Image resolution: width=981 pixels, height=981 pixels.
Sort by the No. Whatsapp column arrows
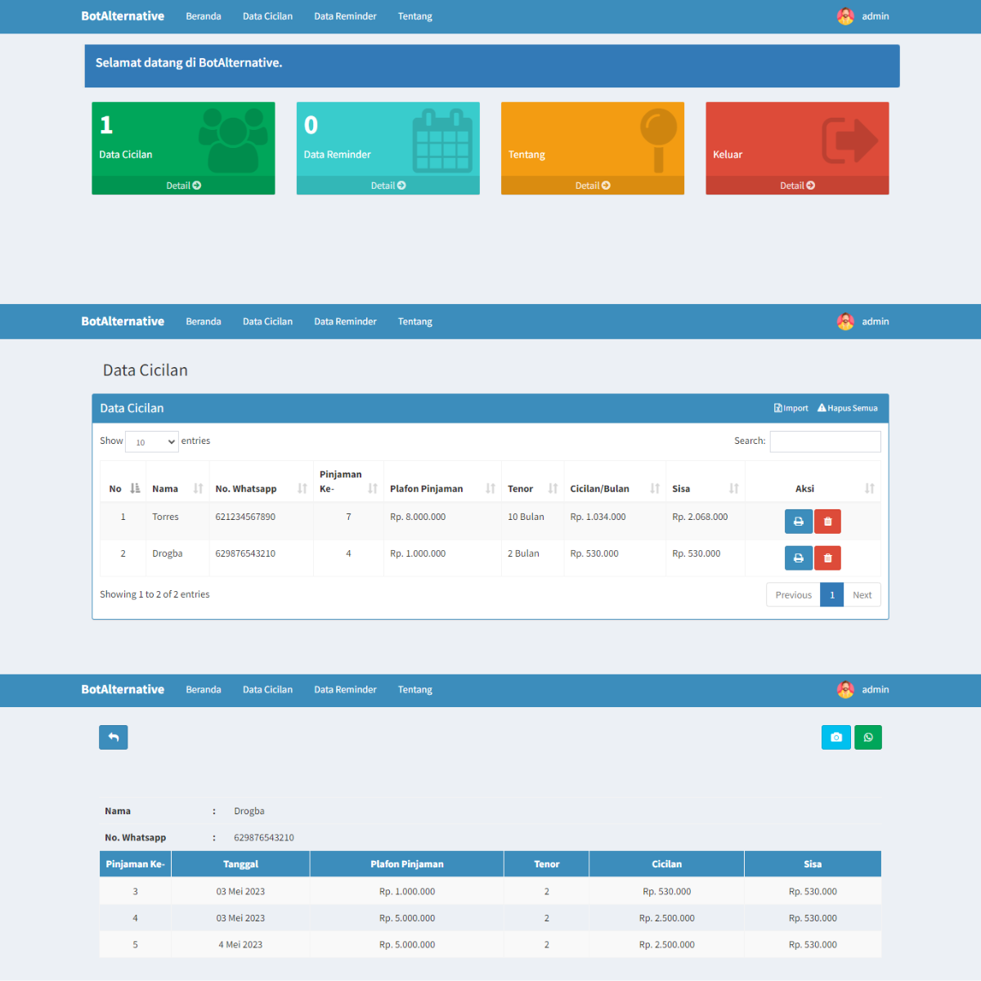[302, 489]
